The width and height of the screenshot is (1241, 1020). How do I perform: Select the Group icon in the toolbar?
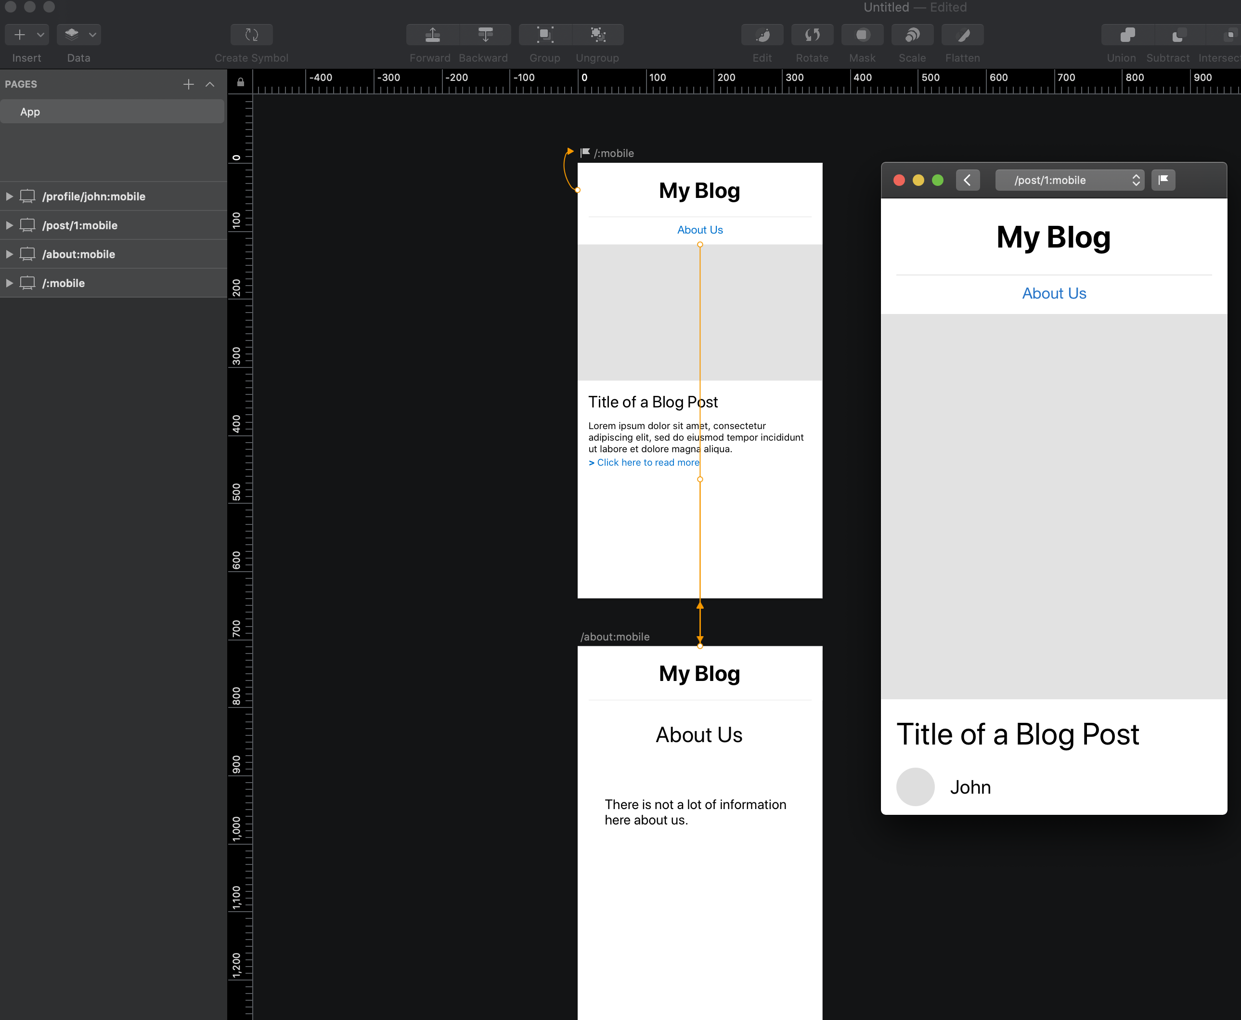click(x=544, y=34)
